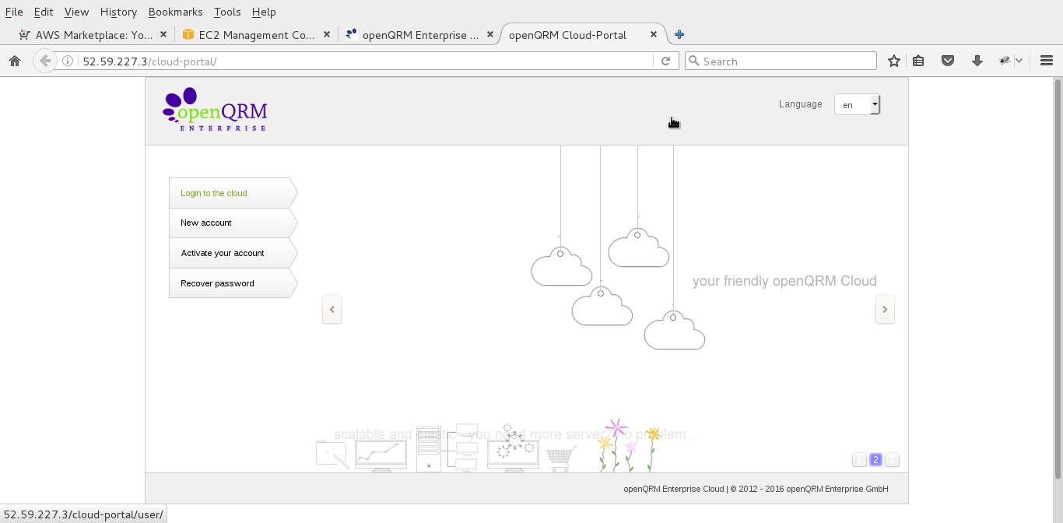
Task: Close the AWS Marketplace tab
Action: tap(163, 34)
